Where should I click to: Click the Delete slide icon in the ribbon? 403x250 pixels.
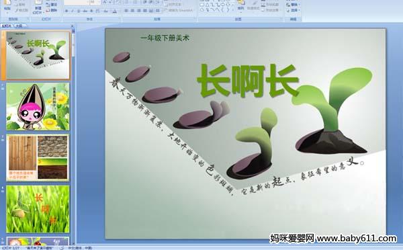[x=52, y=10]
